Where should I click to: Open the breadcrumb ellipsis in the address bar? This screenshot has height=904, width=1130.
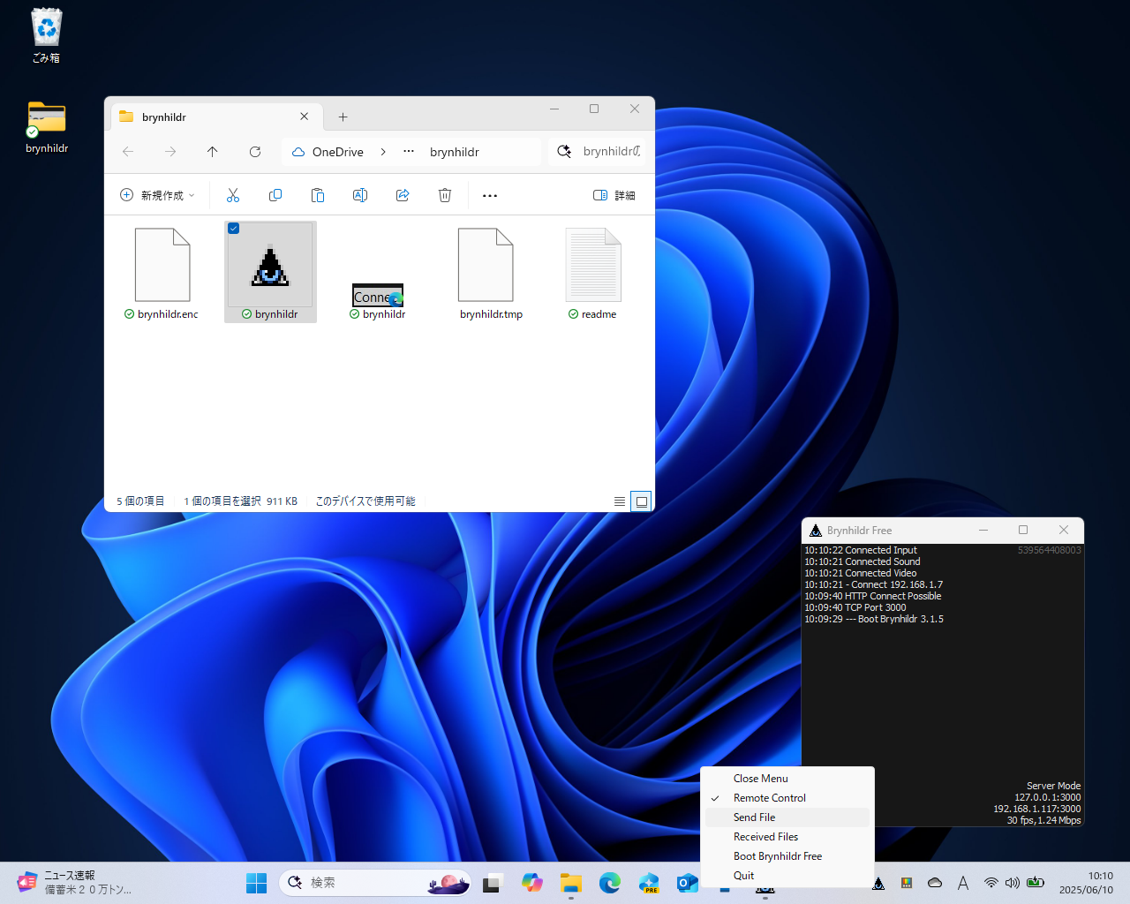(407, 151)
